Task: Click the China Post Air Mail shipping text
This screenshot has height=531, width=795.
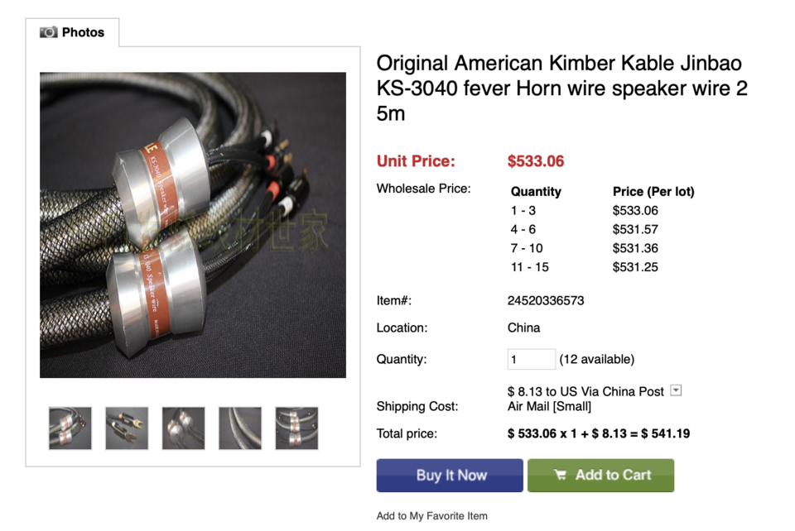Action: pyautogui.click(x=585, y=399)
